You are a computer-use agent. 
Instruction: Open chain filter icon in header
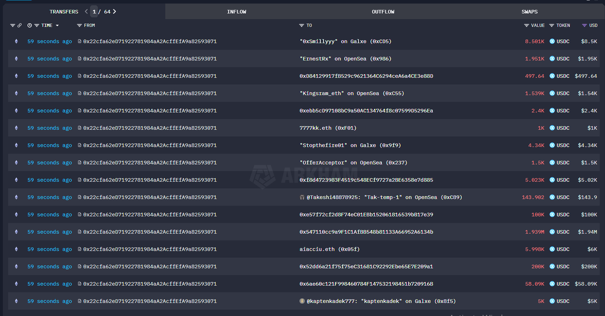pos(12,25)
